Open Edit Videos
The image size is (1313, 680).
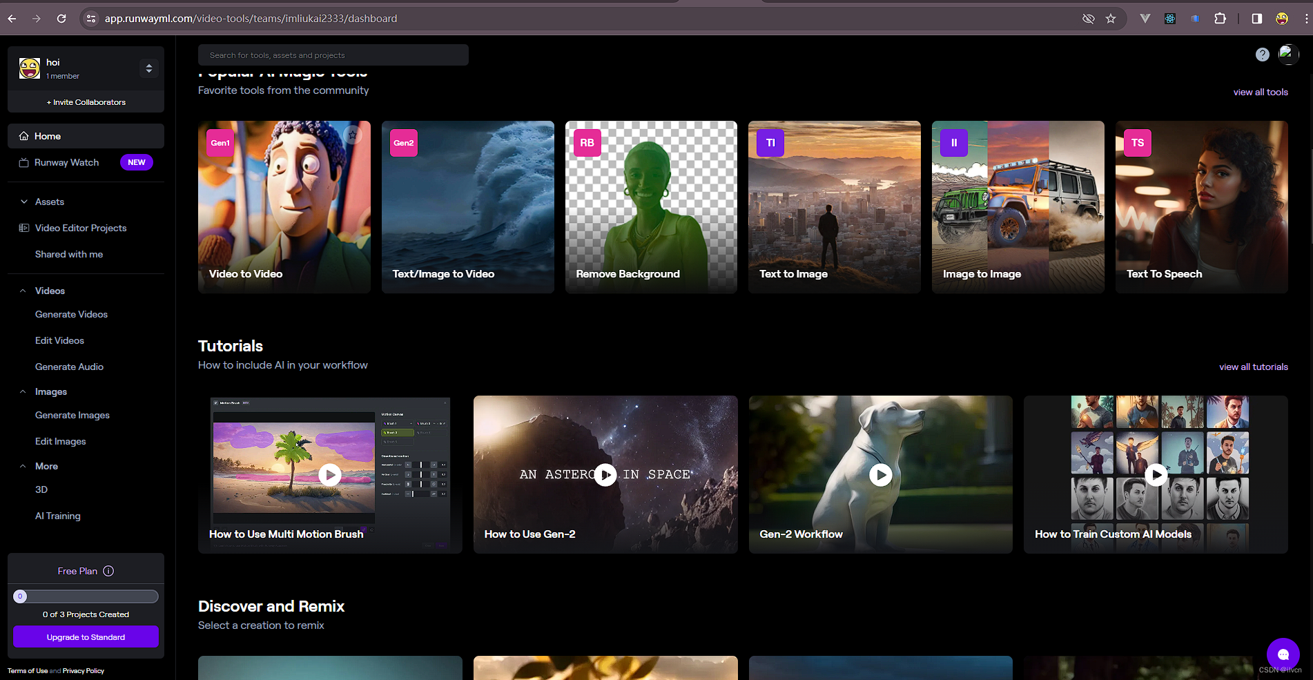tap(59, 340)
